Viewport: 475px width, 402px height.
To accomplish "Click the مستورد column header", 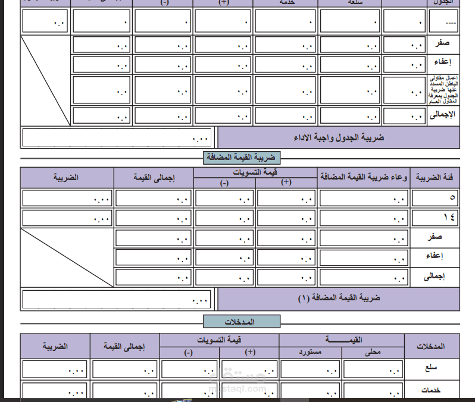I will click(310, 353).
